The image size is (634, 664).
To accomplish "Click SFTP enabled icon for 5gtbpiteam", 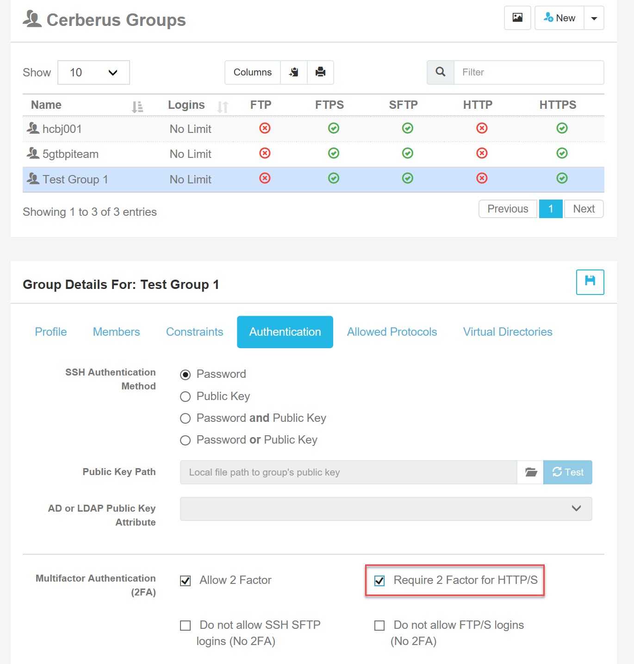I will point(408,153).
